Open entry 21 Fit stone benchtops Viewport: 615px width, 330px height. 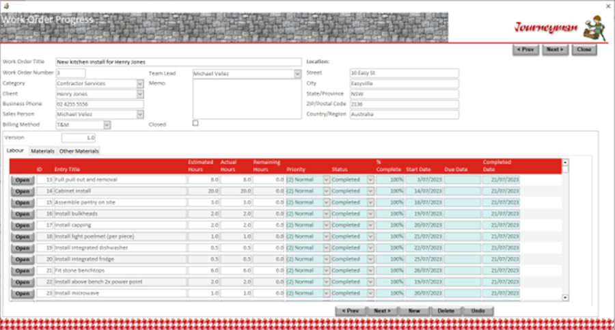pyautogui.click(x=23, y=271)
